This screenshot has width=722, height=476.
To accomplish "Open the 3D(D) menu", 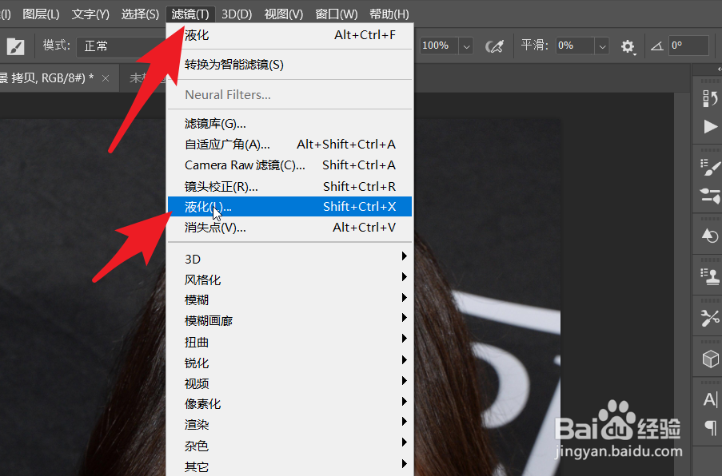I will tap(237, 14).
